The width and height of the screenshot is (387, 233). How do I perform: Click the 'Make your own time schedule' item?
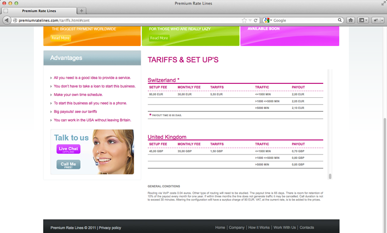click(x=78, y=94)
